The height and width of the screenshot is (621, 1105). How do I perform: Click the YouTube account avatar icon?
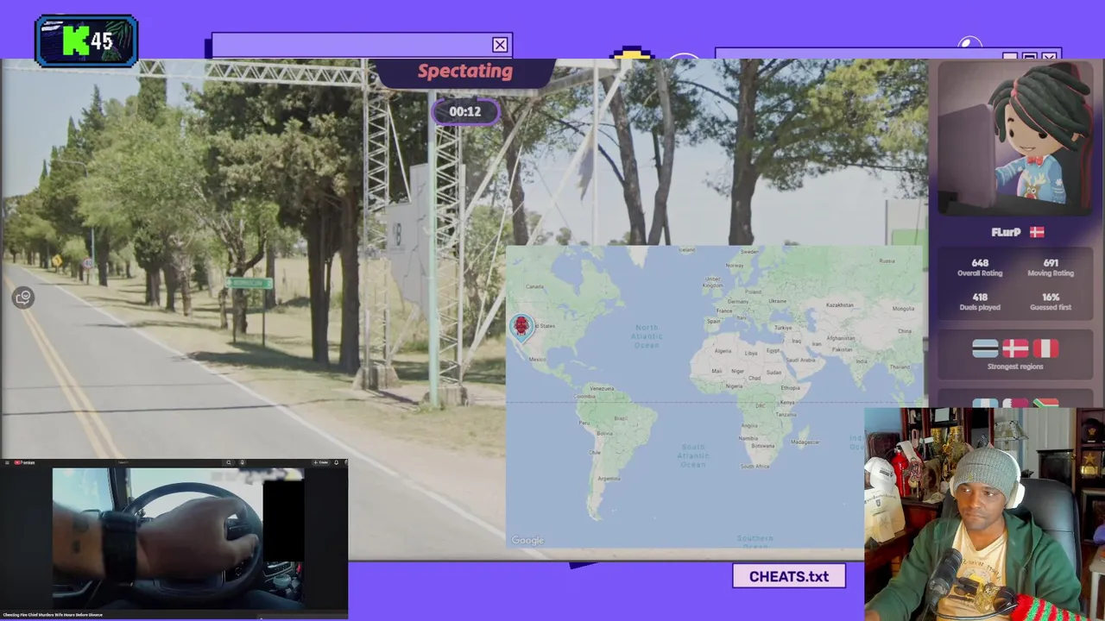(x=345, y=462)
